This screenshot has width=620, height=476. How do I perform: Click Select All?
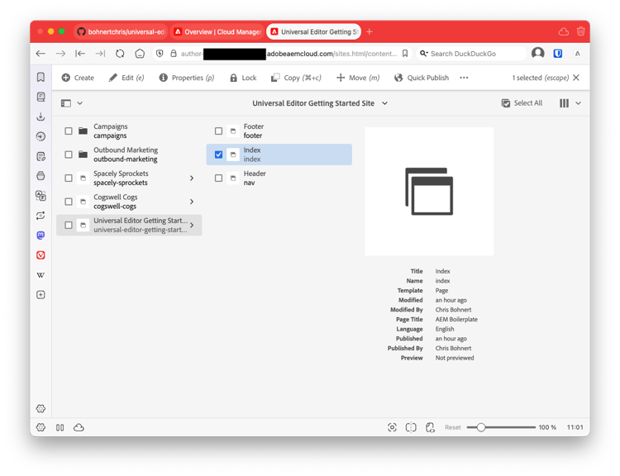click(522, 103)
